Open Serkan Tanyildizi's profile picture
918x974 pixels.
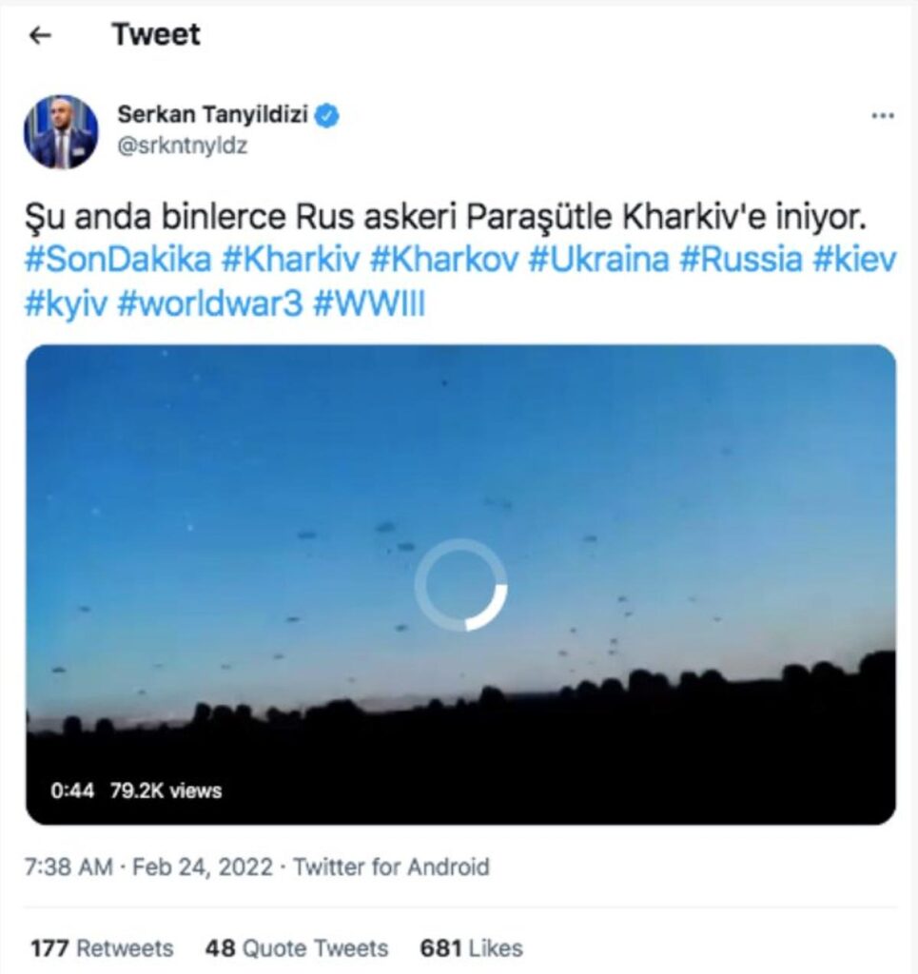click(61, 131)
